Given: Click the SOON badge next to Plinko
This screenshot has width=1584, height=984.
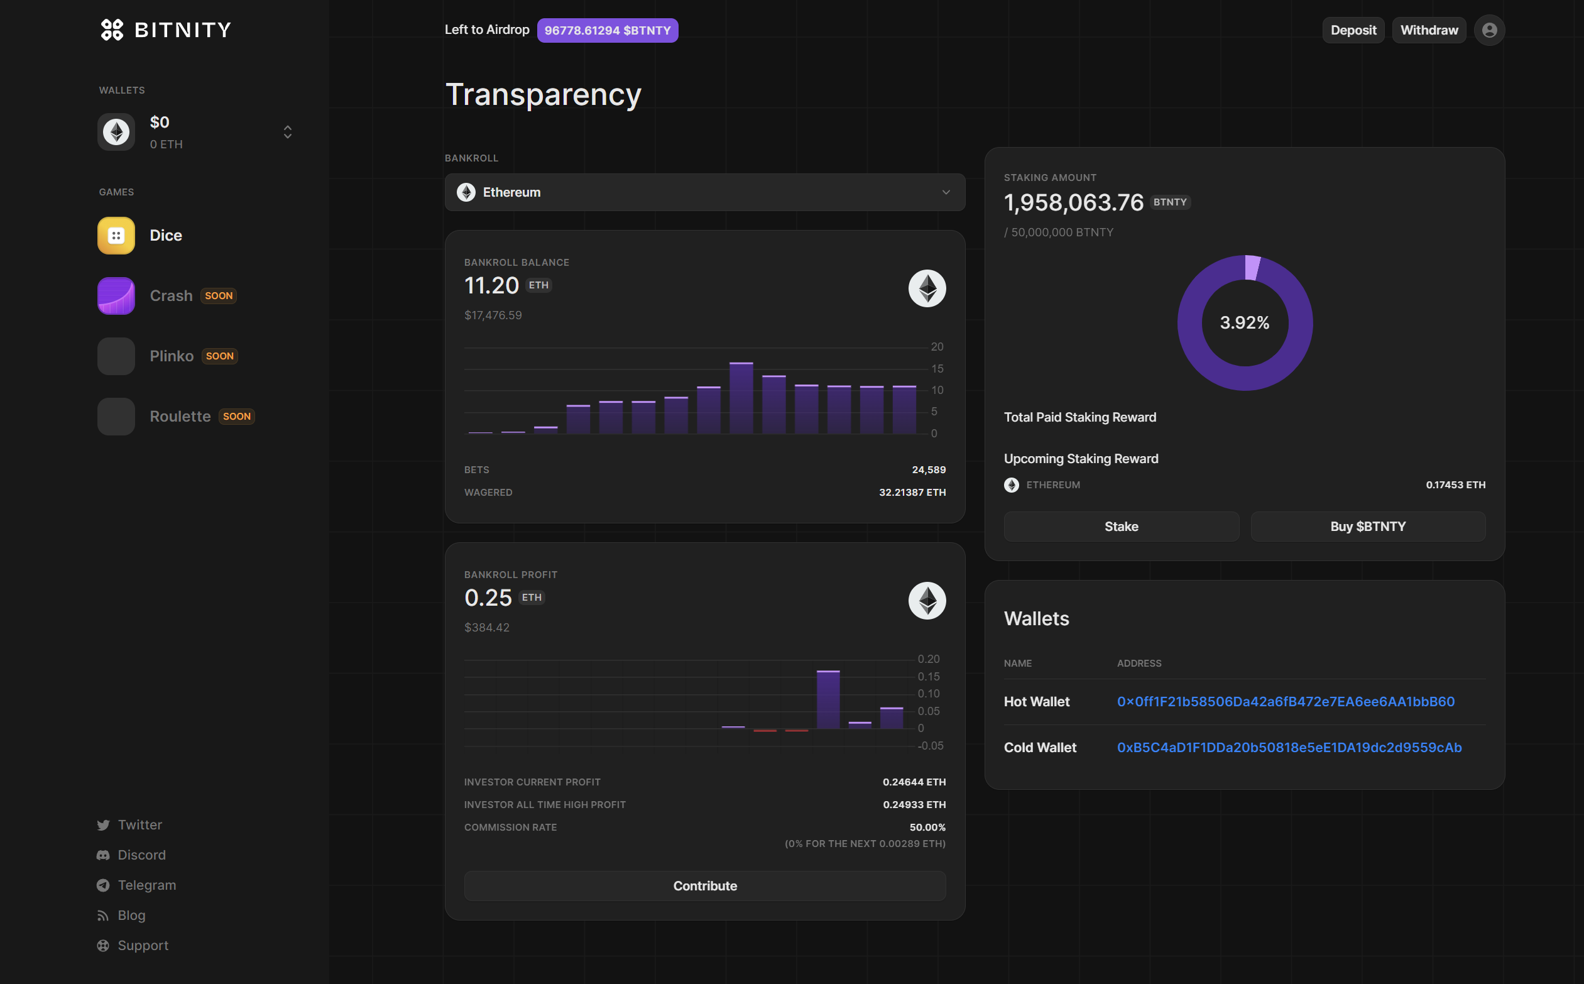Looking at the screenshot, I should click(219, 356).
